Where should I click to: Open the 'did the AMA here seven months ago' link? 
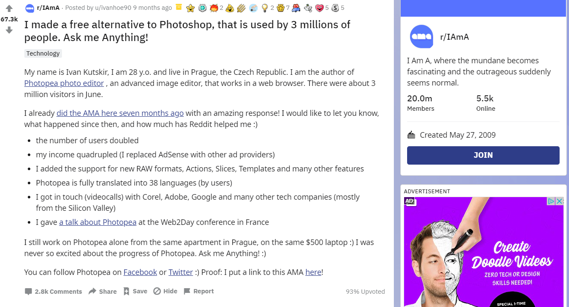120,113
